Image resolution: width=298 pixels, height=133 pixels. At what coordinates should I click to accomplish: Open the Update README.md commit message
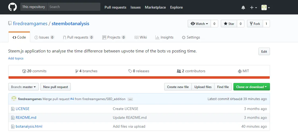click(x=130, y=117)
